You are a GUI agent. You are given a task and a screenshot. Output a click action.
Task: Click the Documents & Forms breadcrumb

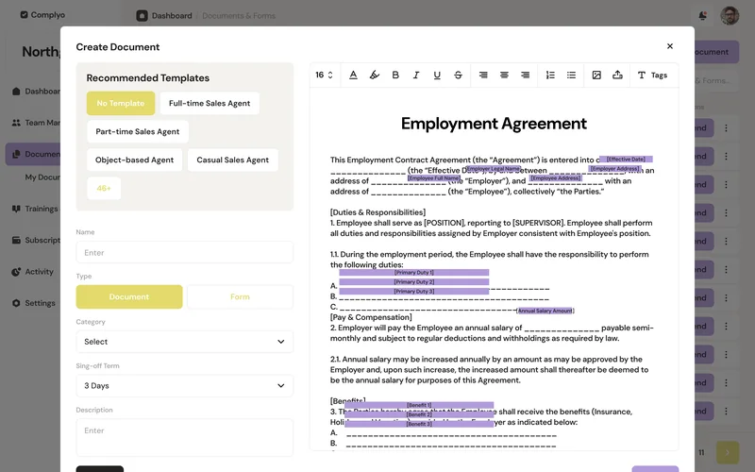click(x=239, y=16)
